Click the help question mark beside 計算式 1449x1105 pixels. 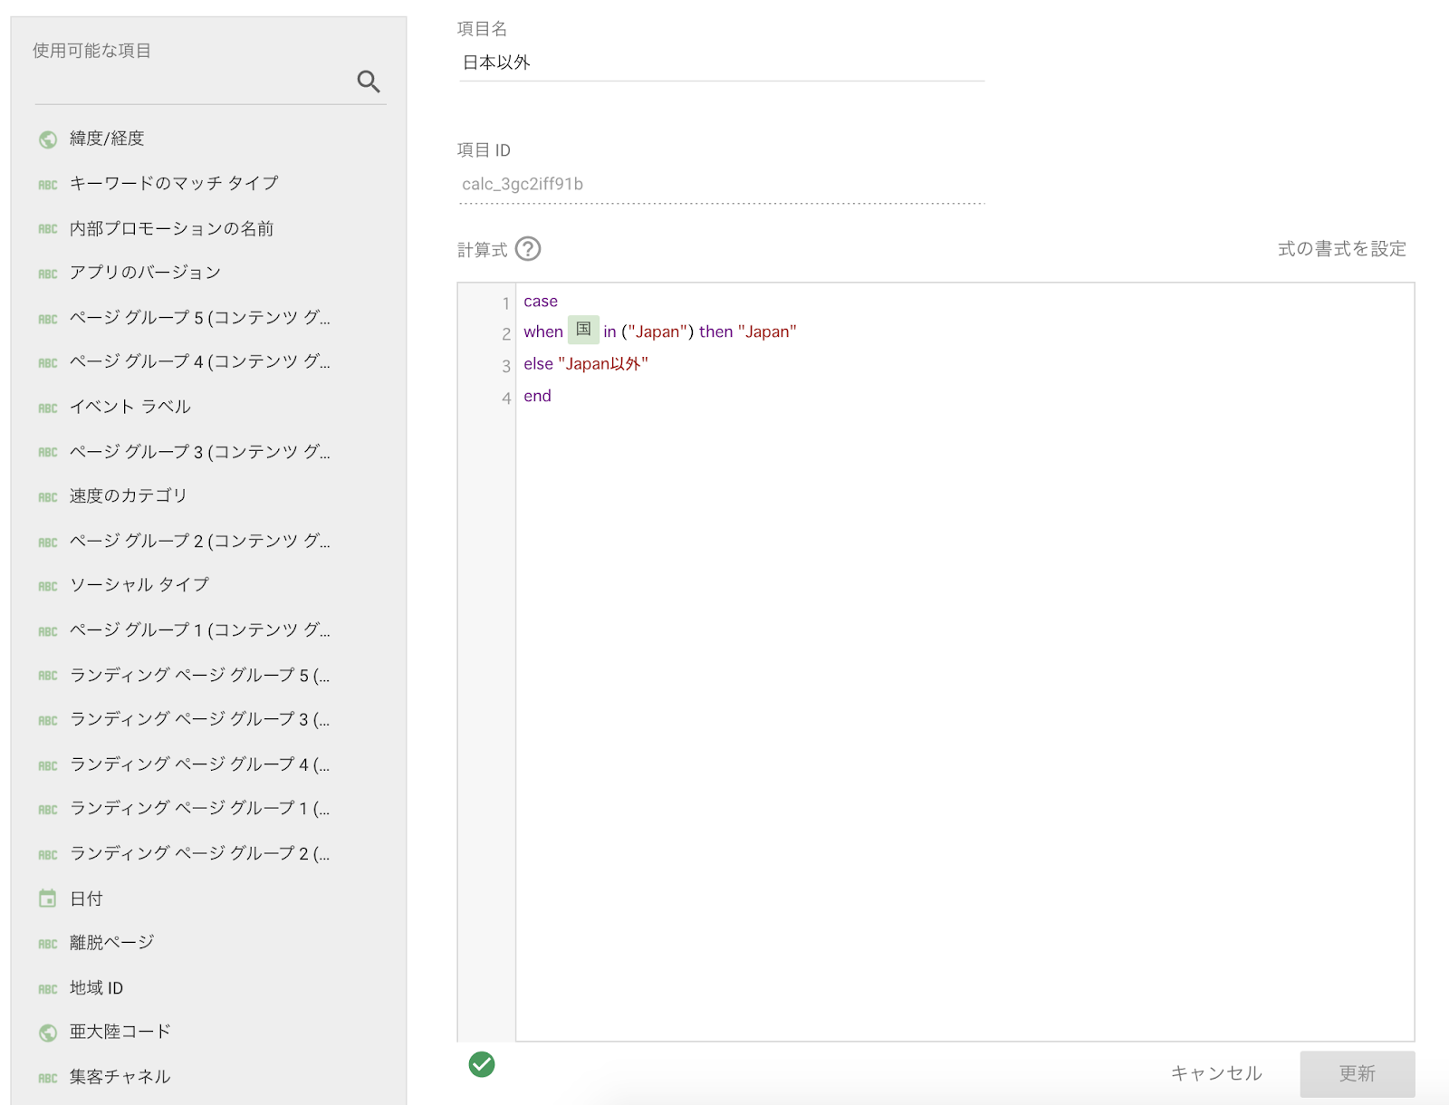(x=528, y=249)
